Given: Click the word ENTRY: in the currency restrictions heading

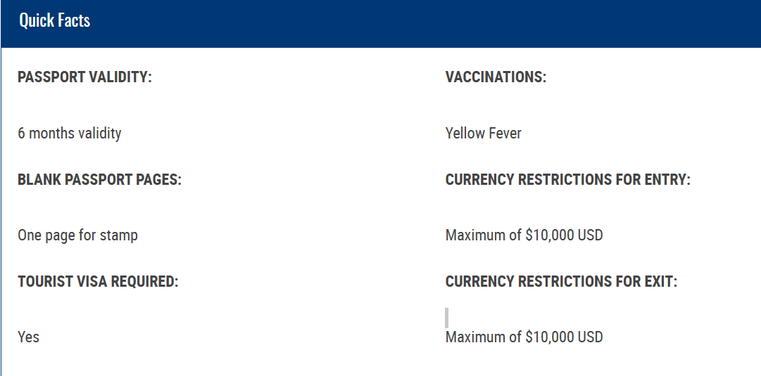Looking at the screenshot, I should point(667,179).
